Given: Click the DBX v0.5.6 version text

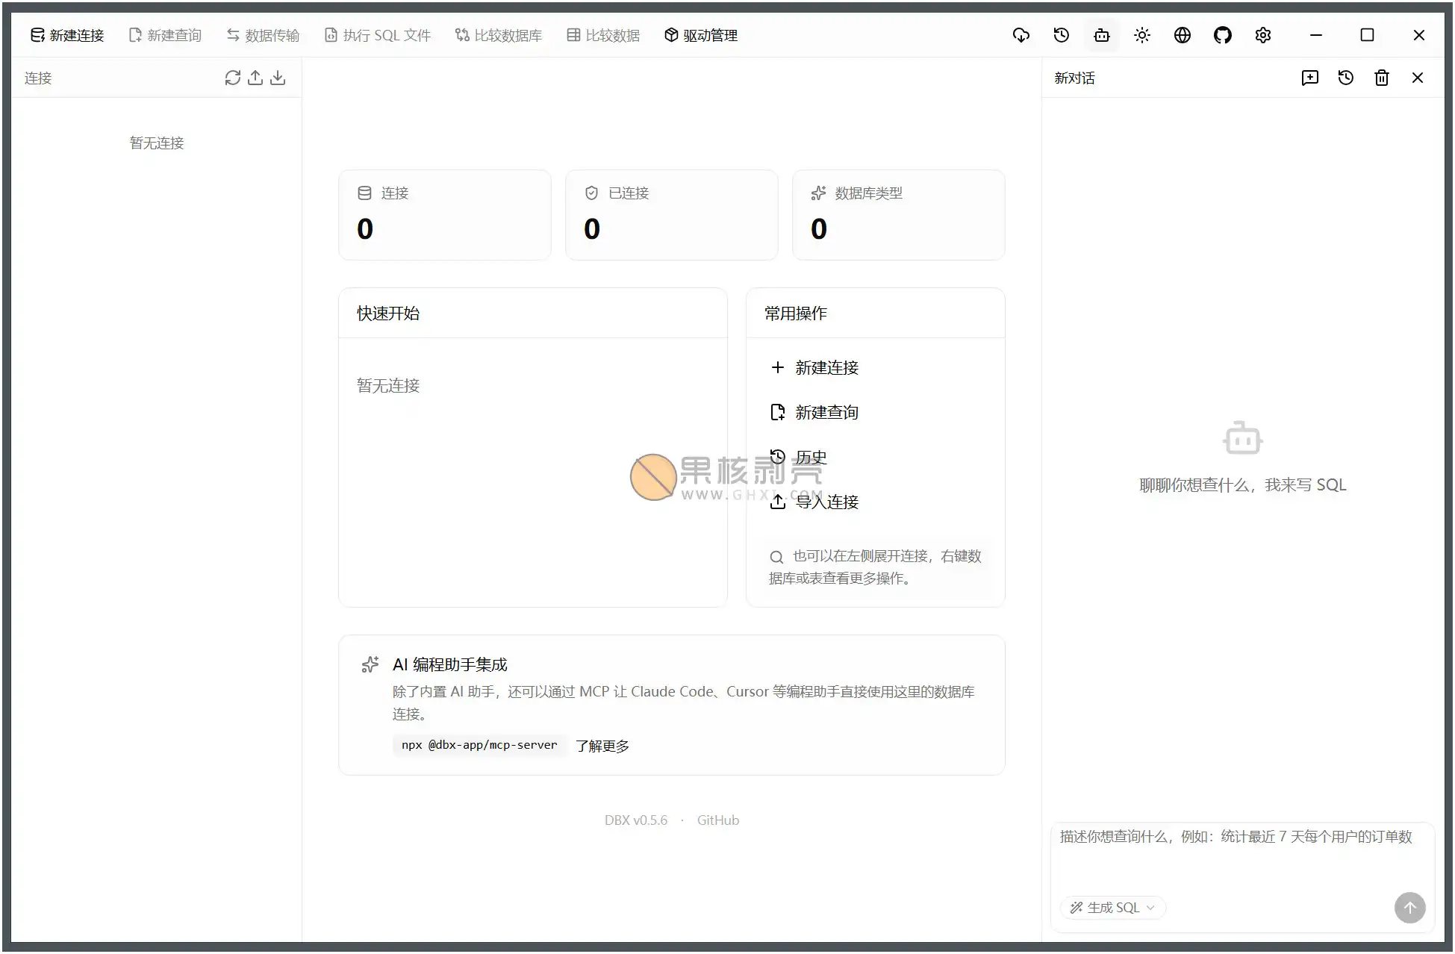Looking at the screenshot, I should pos(636,820).
